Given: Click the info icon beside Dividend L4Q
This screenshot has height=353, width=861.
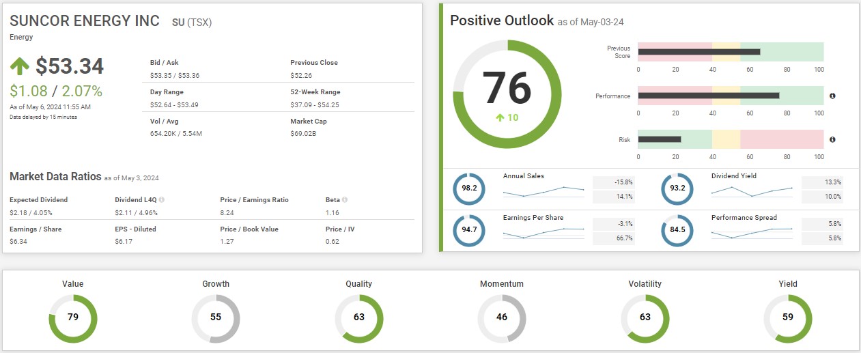Looking at the screenshot, I should 162,200.
